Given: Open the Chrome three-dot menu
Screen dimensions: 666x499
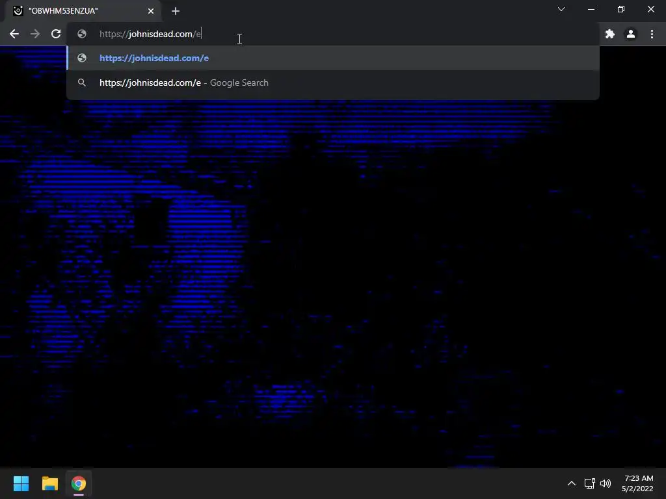Looking at the screenshot, I should point(652,34).
